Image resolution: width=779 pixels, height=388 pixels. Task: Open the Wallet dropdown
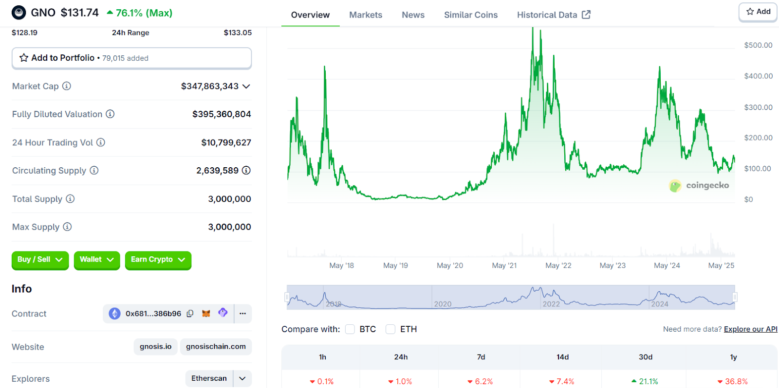click(97, 260)
